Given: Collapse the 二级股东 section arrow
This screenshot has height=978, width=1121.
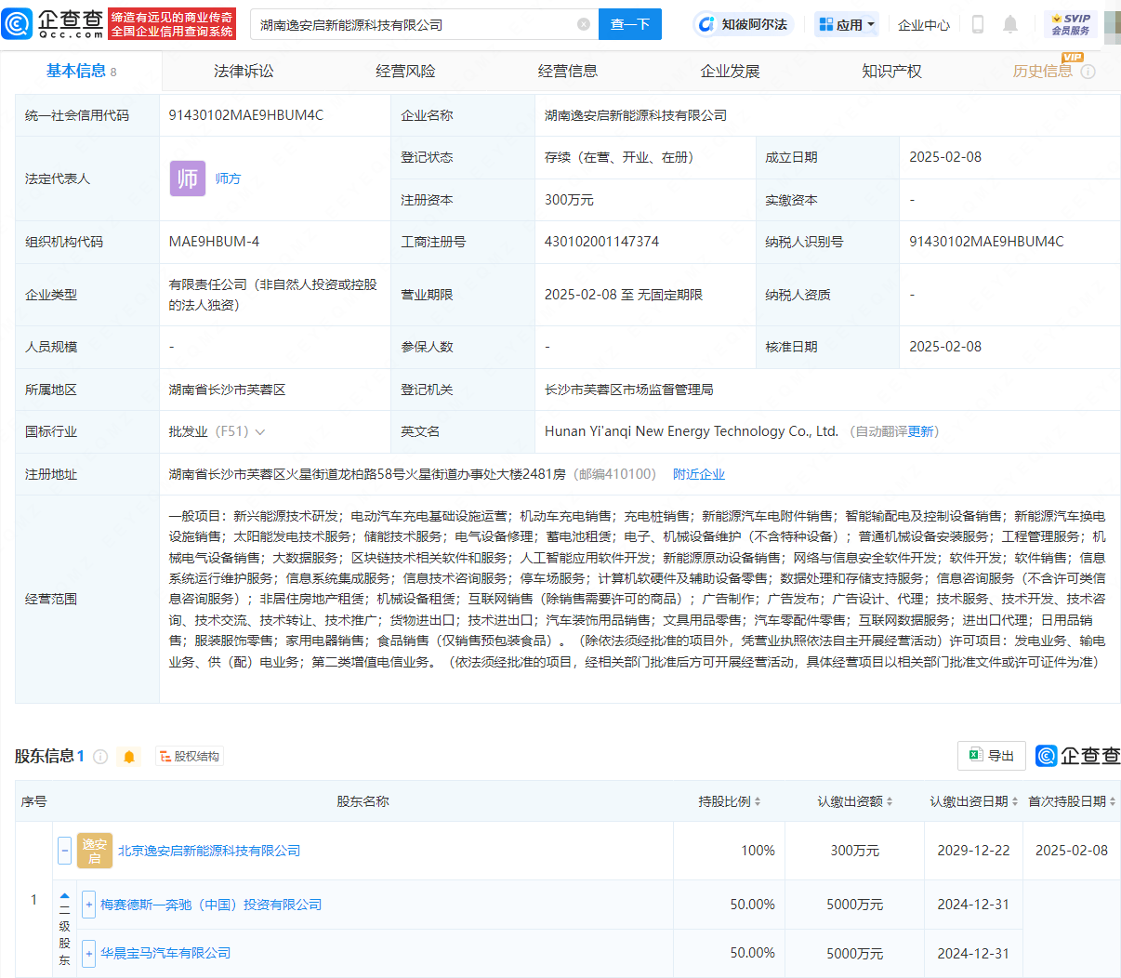Looking at the screenshot, I should [x=64, y=898].
